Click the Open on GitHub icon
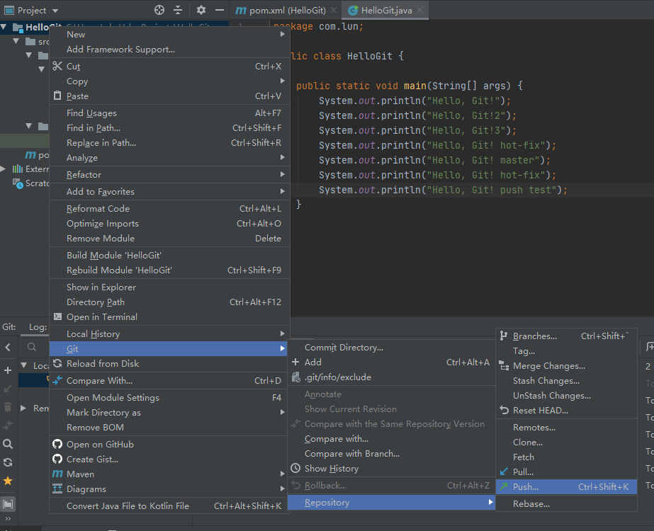 pyautogui.click(x=57, y=444)
